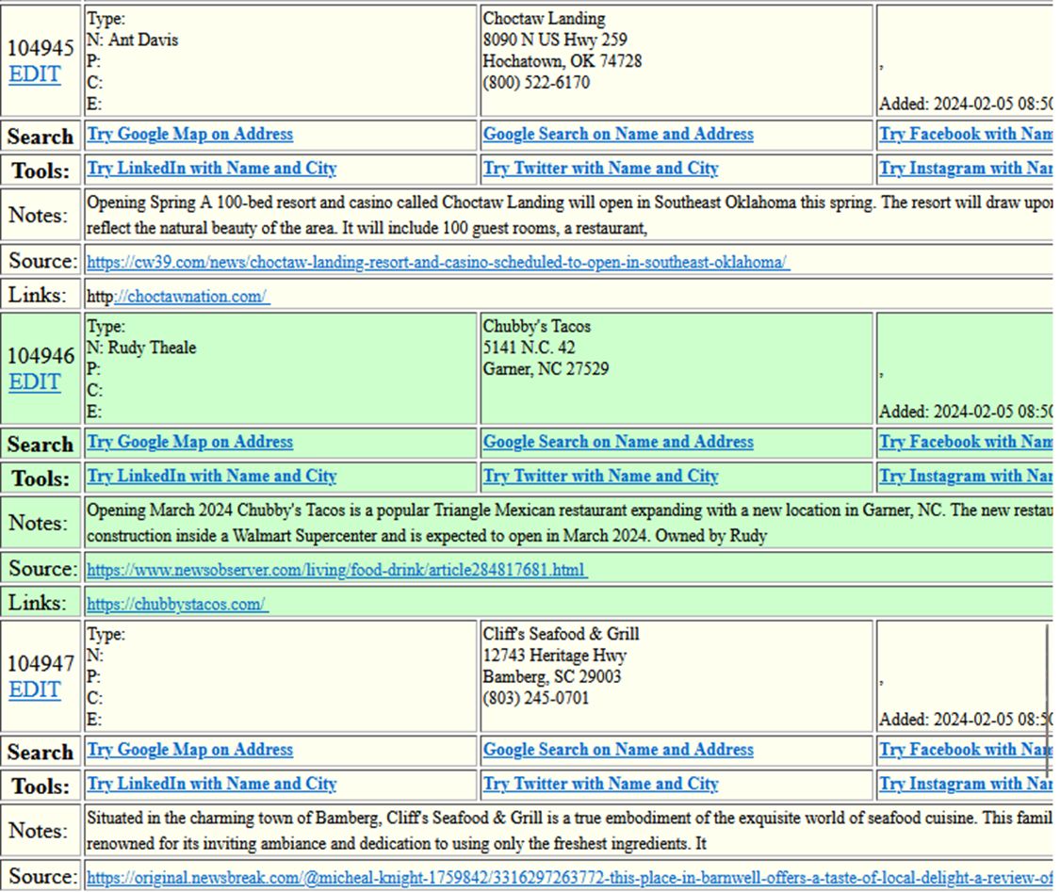1060x892 pixels.
Task: Try Google Map on Address for Chubby's Tacos
Action: click(x=190, y=442)
